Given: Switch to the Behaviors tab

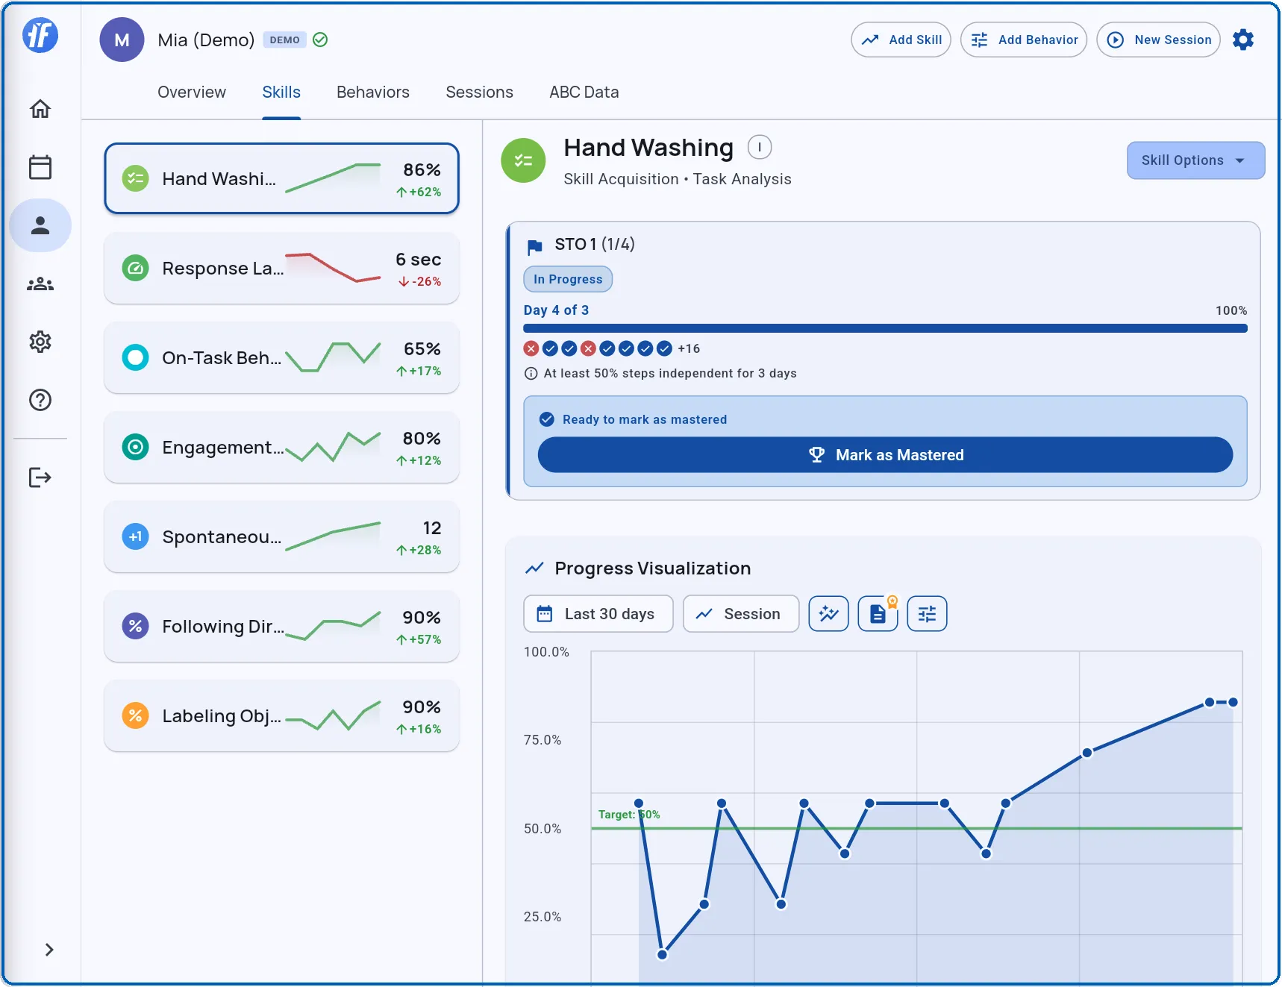Looking at the screenshot, I should [x=372, y=93].
